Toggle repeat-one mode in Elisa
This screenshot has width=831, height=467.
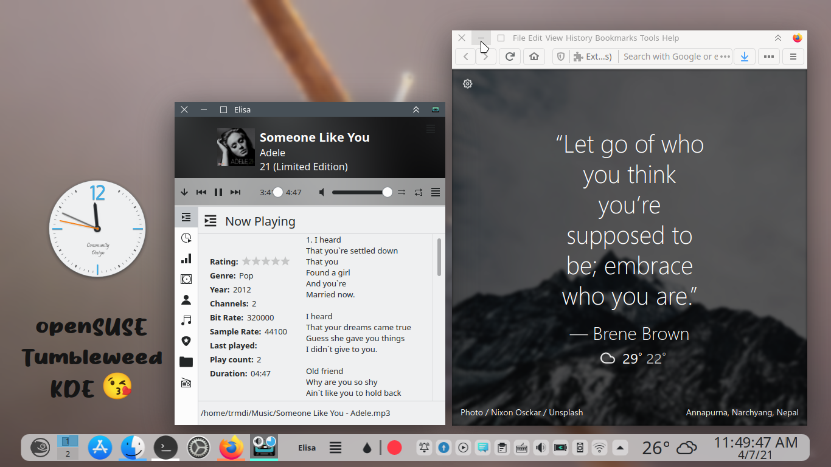coord(419,192)
